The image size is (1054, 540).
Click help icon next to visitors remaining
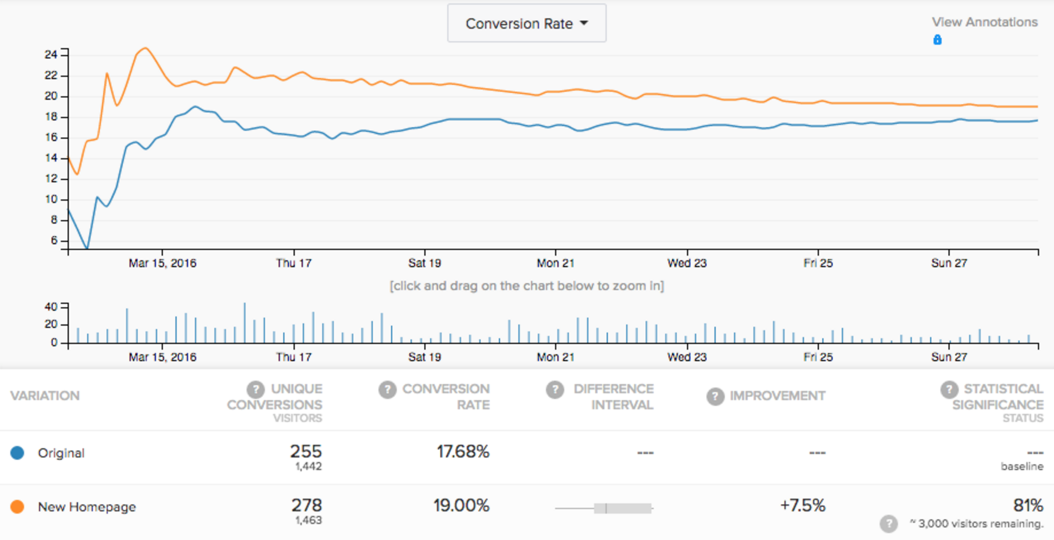tap(888, 523)
